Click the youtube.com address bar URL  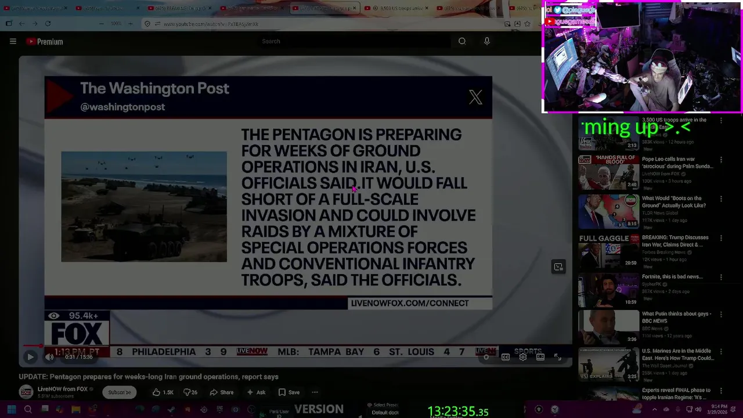[x=211, y=24]
